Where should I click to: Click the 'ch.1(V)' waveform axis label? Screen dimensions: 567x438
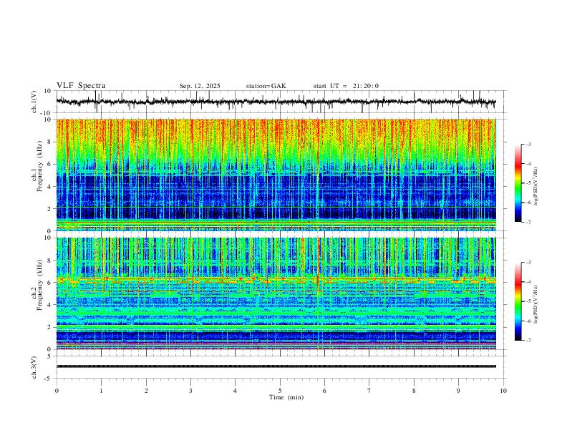coord(34,102)
